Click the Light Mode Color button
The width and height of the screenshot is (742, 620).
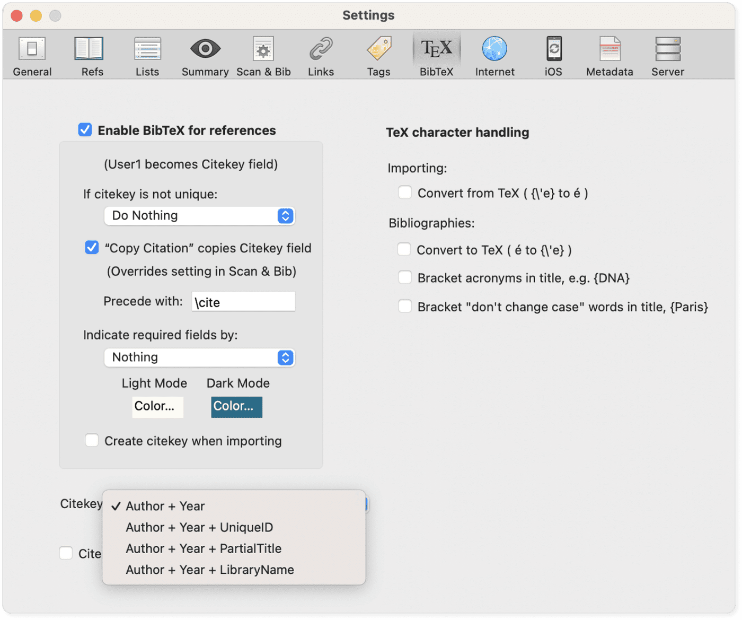click(x=157, y=407)
